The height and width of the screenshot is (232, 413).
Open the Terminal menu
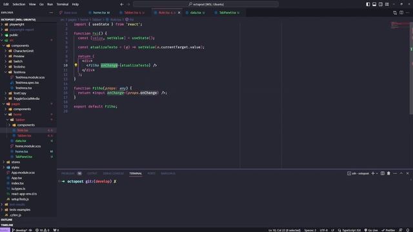pyautogui.click(x=63, y=5)
